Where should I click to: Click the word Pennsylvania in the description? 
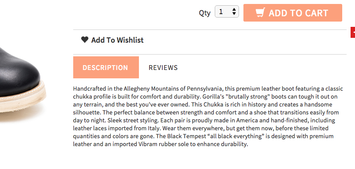[203, 88]
